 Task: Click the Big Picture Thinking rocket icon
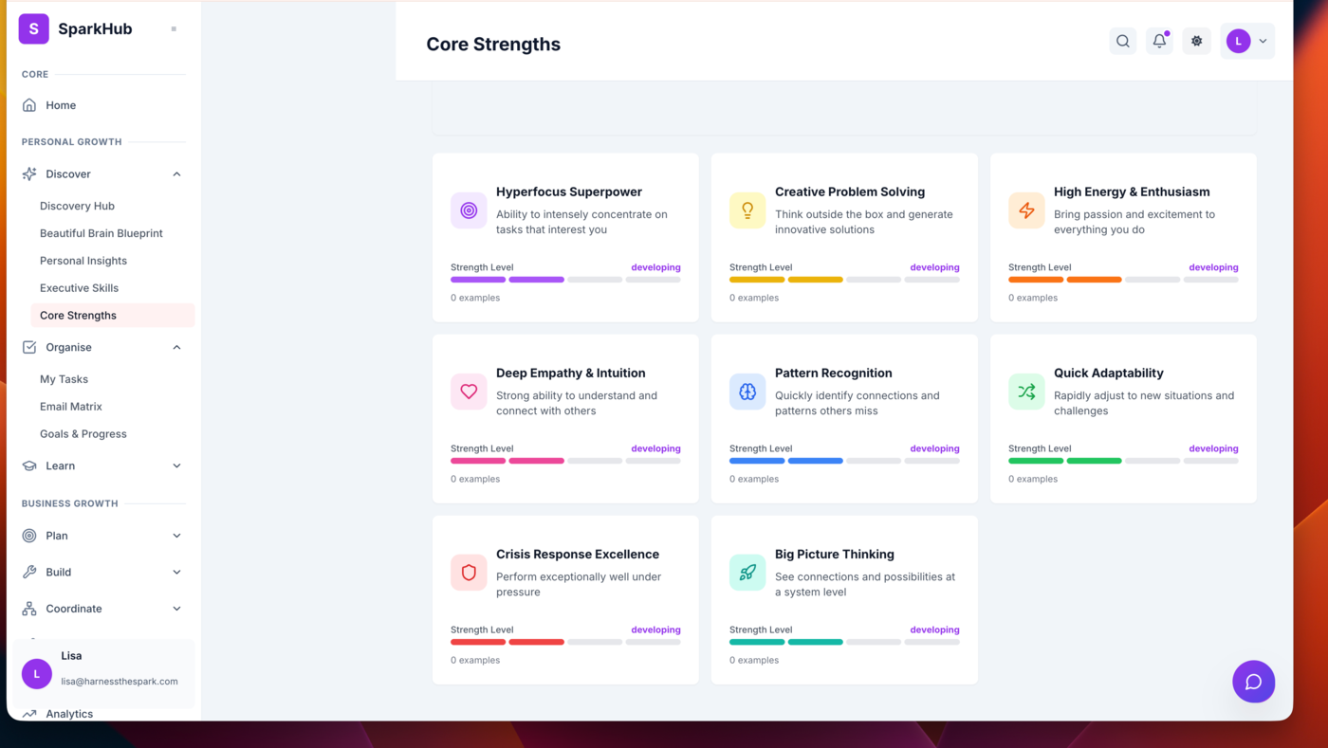coord(747,573)
